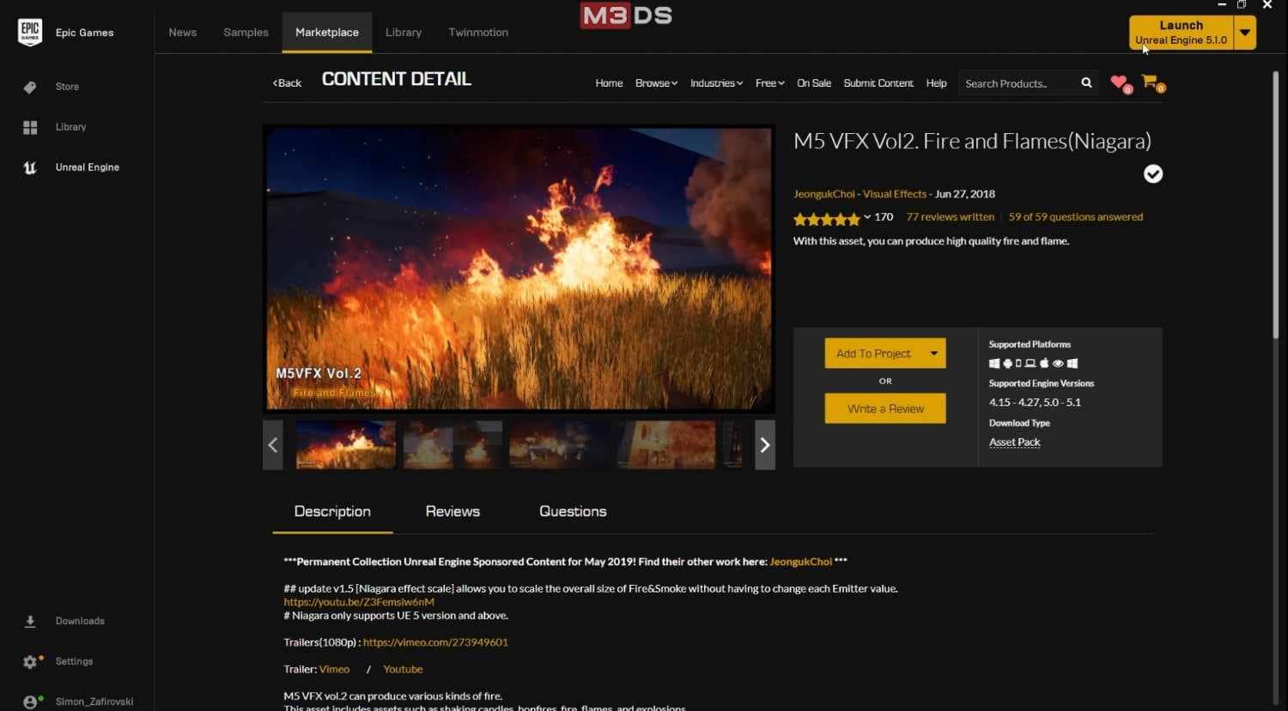Switch to the Reviews tab

tap(453, 511)
